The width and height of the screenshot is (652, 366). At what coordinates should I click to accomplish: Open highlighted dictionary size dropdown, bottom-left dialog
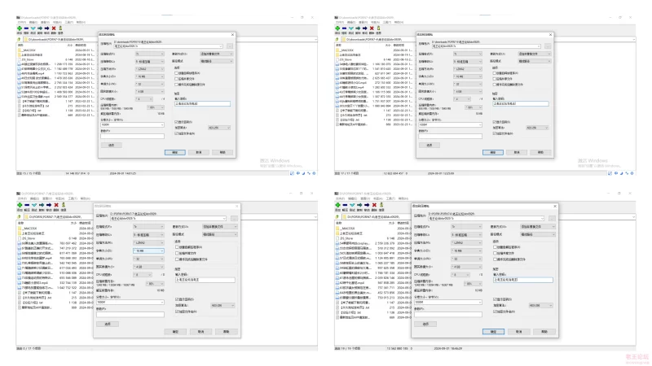(148, 251)
